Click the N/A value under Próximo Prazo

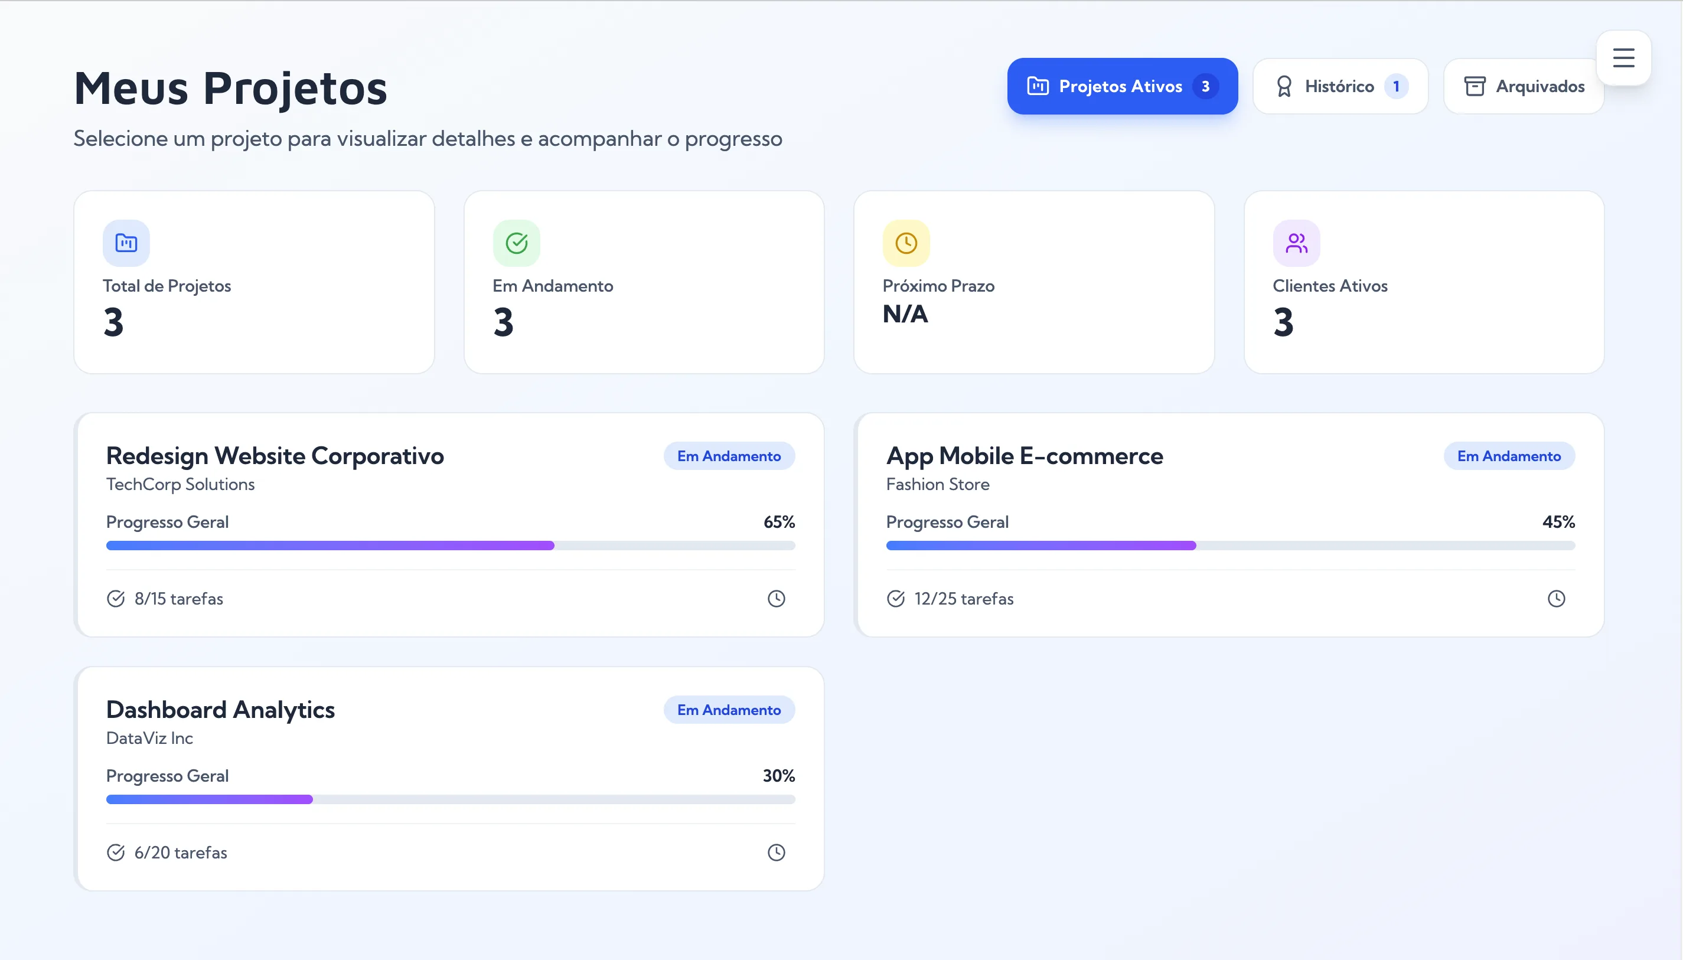point(905,315)
